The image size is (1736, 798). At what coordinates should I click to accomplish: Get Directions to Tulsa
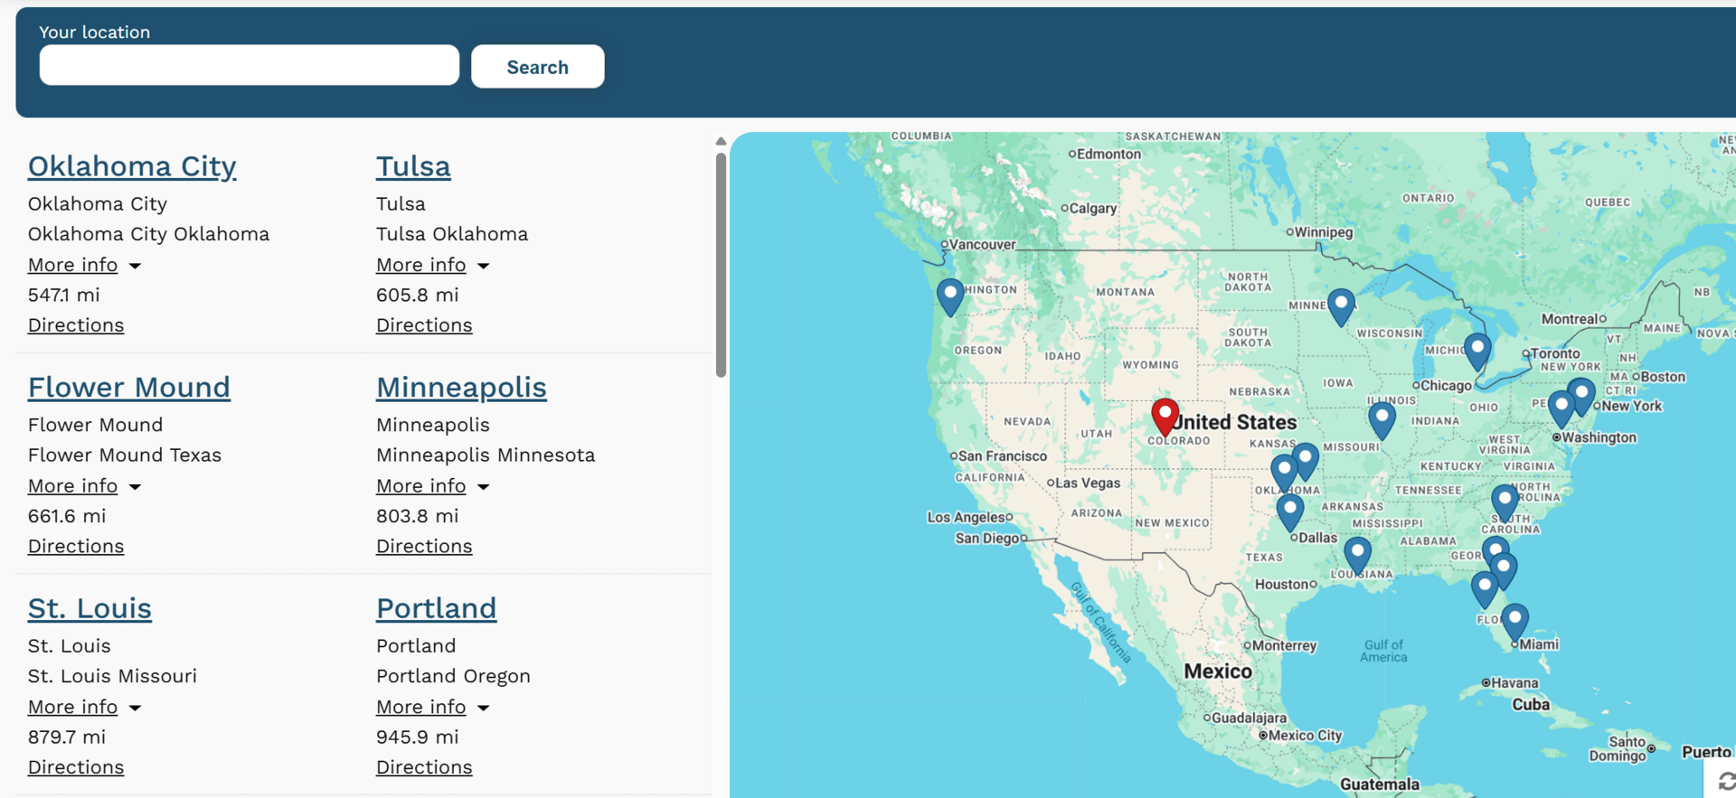424,325
